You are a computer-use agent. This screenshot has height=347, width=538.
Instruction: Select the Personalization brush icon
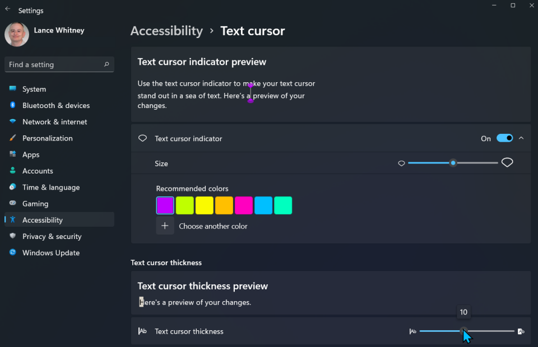pos(13,138)
